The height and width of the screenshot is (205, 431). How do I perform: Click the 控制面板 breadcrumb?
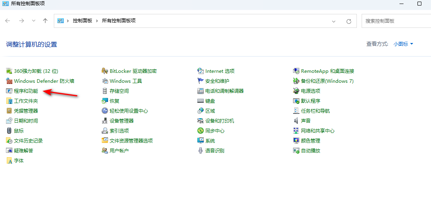point(82,21)
